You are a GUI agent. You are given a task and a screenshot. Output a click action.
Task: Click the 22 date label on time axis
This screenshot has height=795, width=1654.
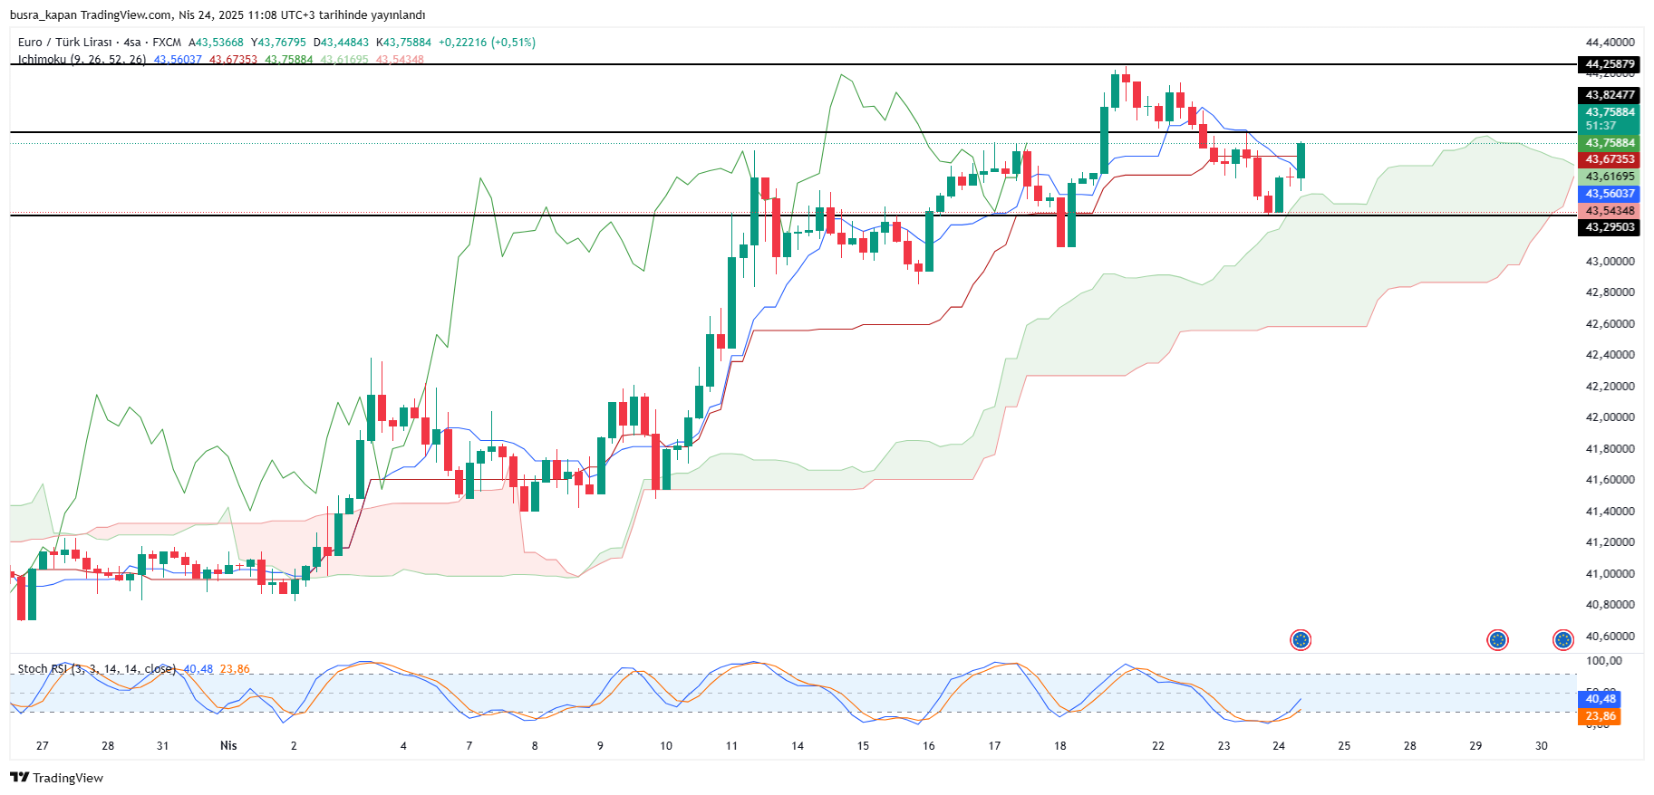coord(1158,746)
